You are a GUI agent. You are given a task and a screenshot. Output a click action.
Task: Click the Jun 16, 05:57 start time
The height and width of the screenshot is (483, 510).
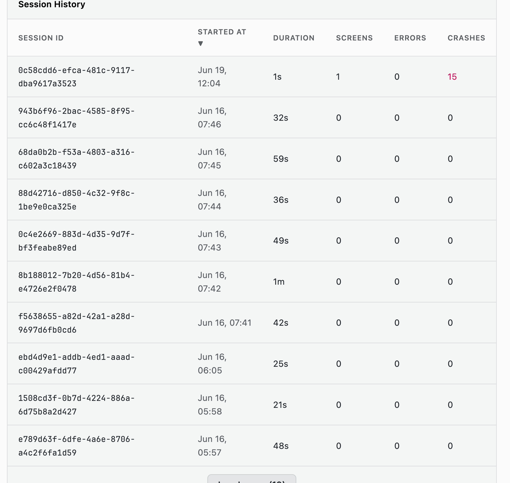(212, 446)
